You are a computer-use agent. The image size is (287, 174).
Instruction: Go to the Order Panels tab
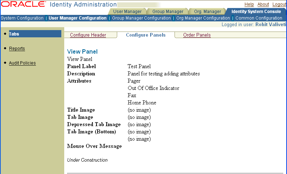(x=197, y=35)
